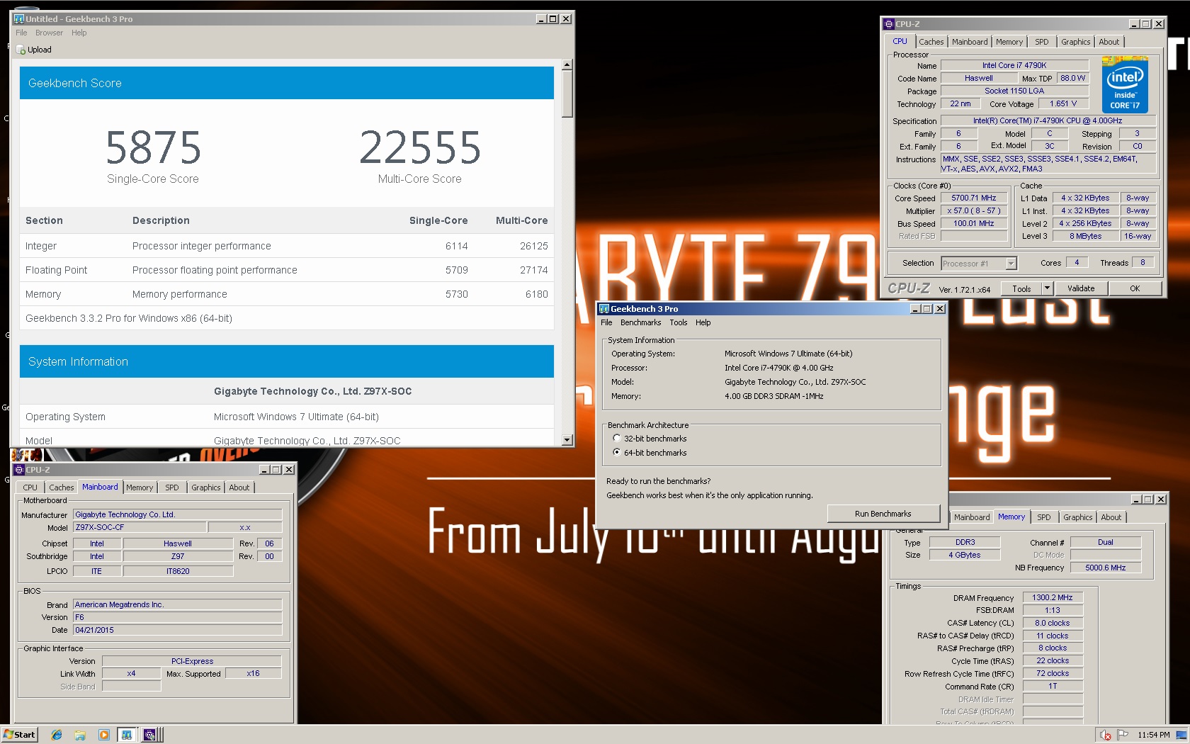Click the Run Benchmarks button
This screenshot has height=744, width=1190.
[x=883, y=514]
